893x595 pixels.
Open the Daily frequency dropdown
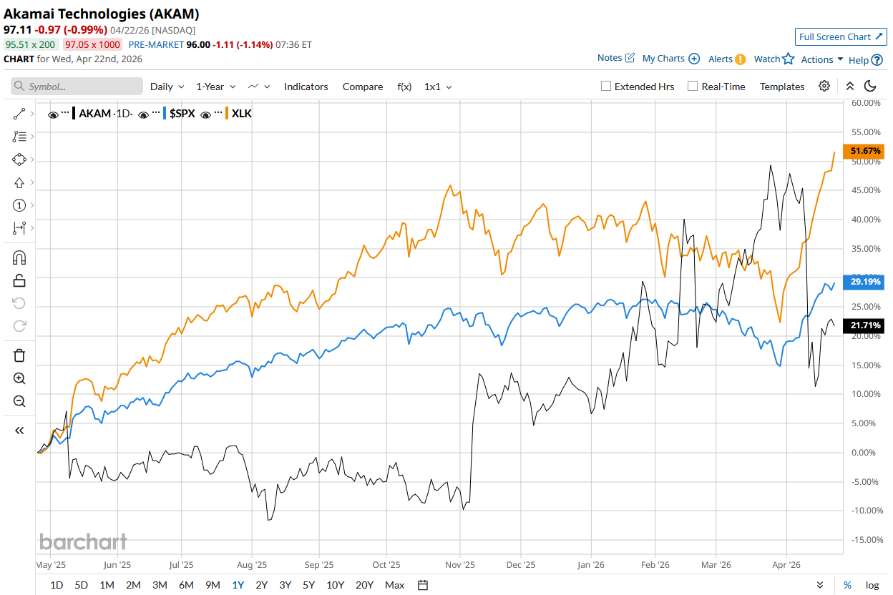(167, 87)
